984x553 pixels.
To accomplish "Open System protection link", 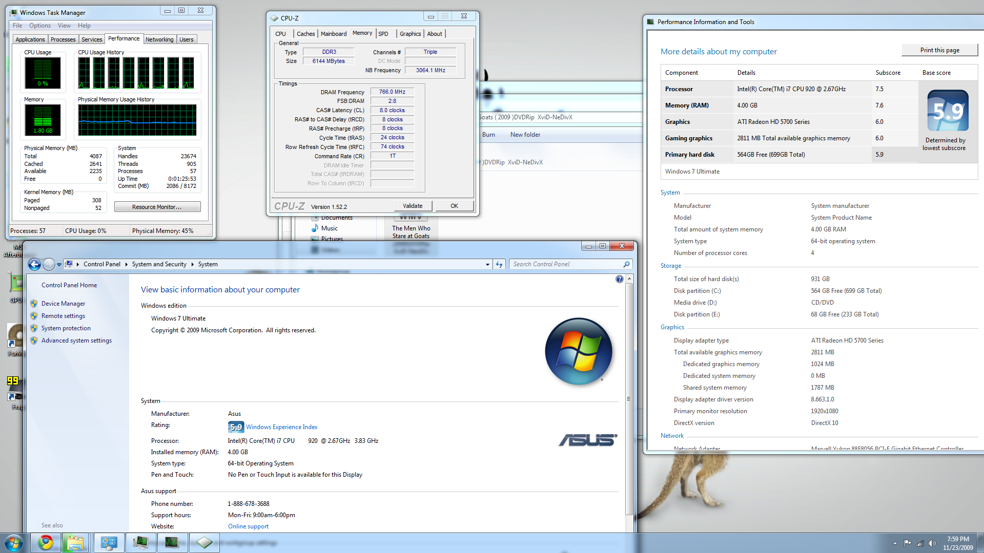I will (x=66, y=328).
